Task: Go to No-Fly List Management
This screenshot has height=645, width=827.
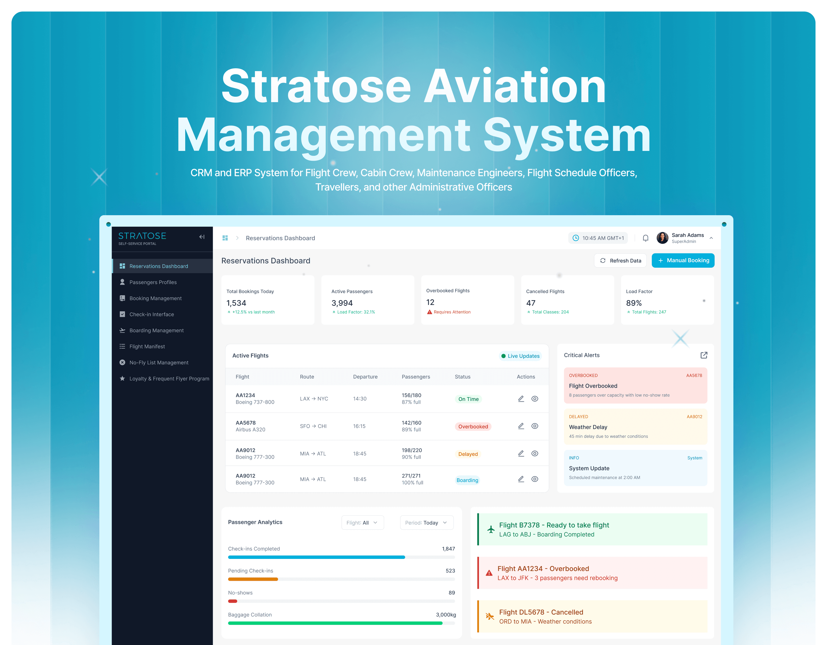Action: pos(159,362)
